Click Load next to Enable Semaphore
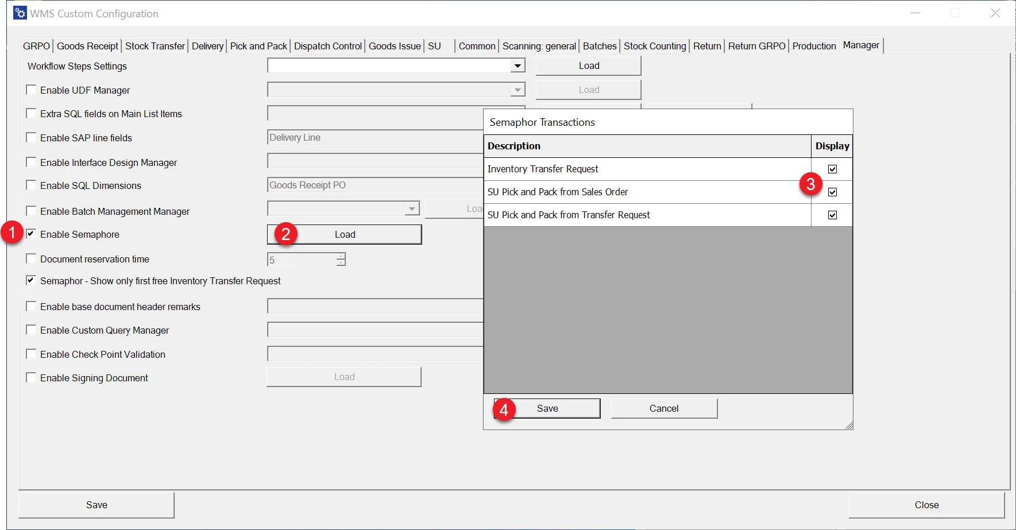 click(345, 234)
